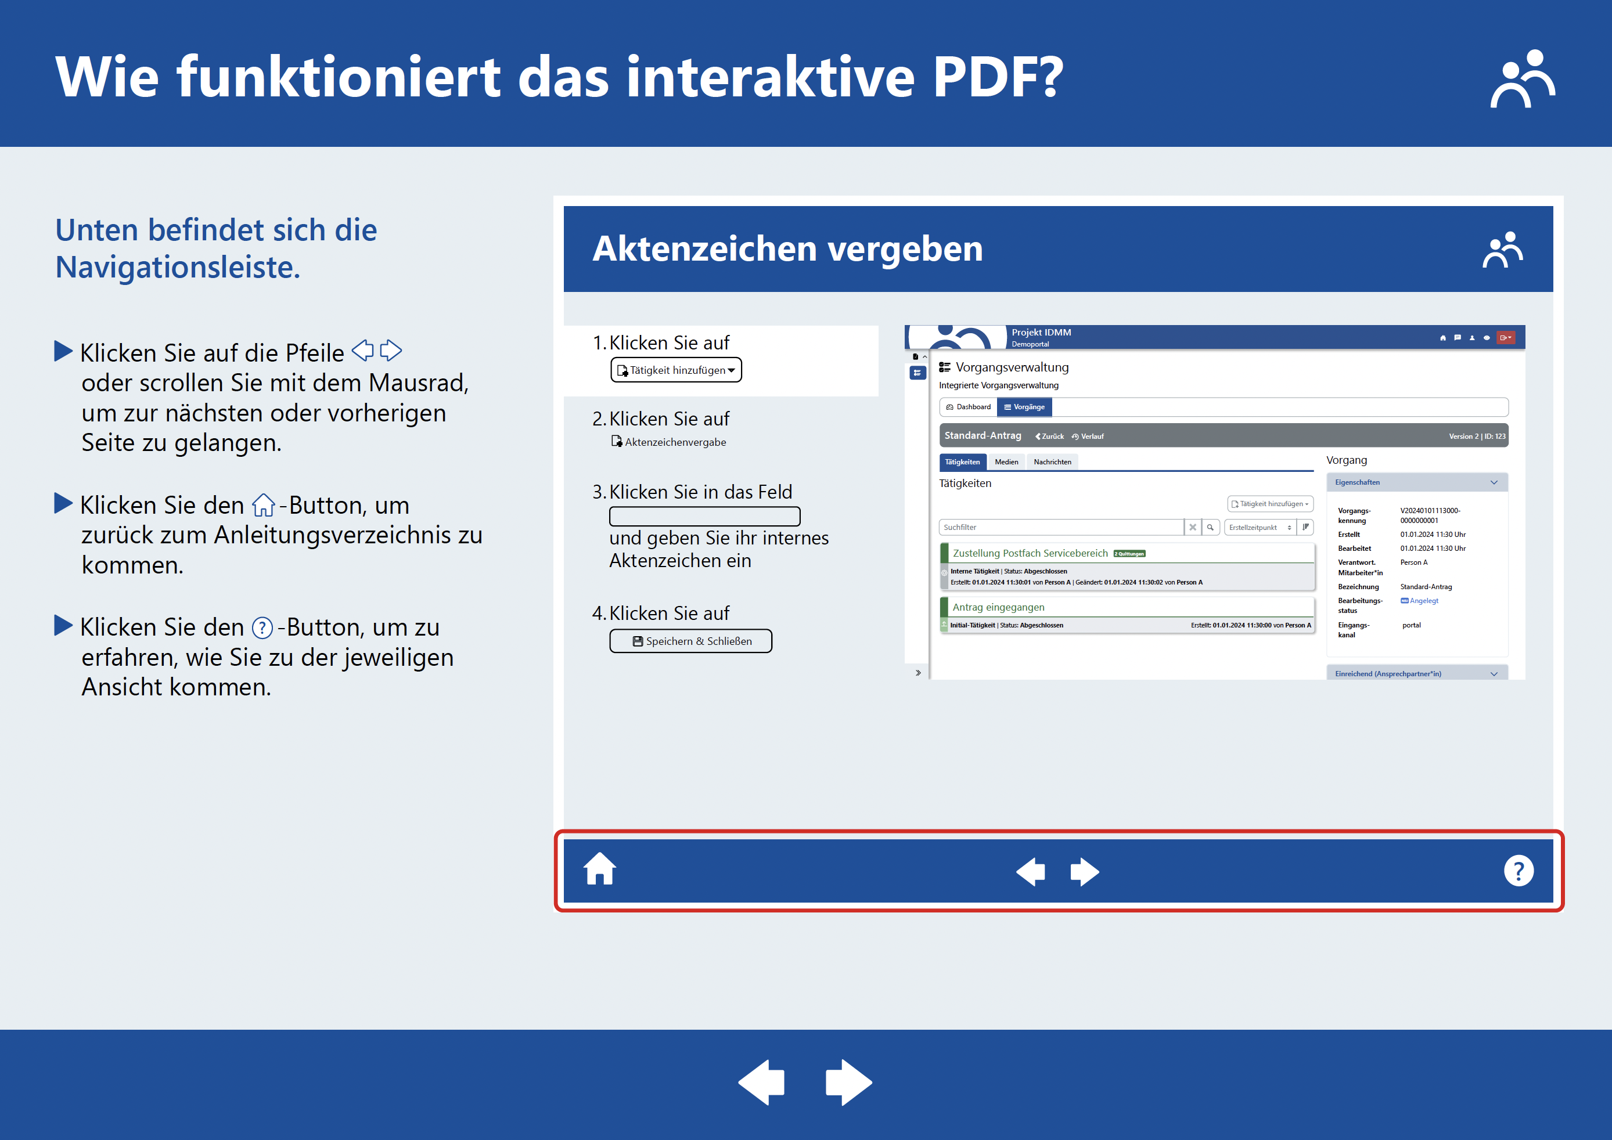Open the Dashboard tab
This screenshot has height=1140, width=1612.
(968, 407)
